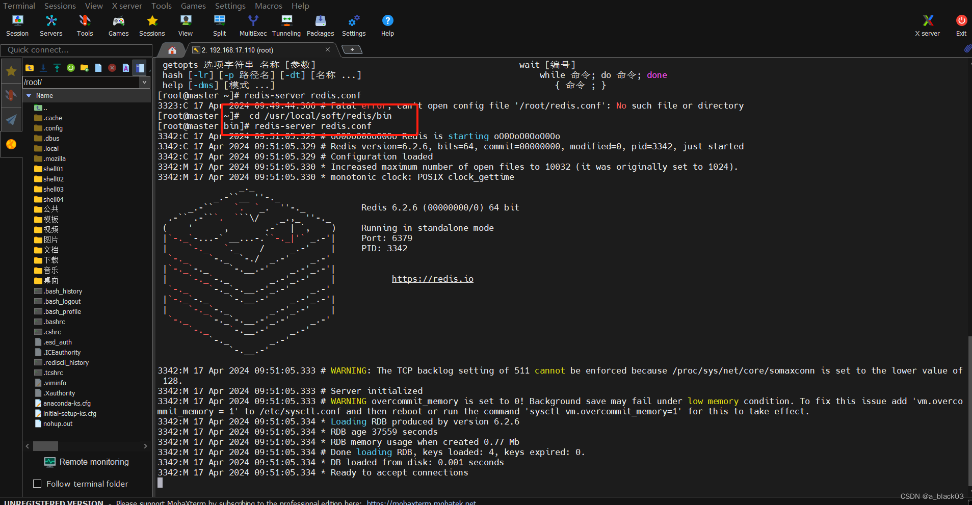Enable the Follow terminal folder checkbox
The width and height of the screenshot is (972, 505).
pyautogui.click(x=37, y=484)
